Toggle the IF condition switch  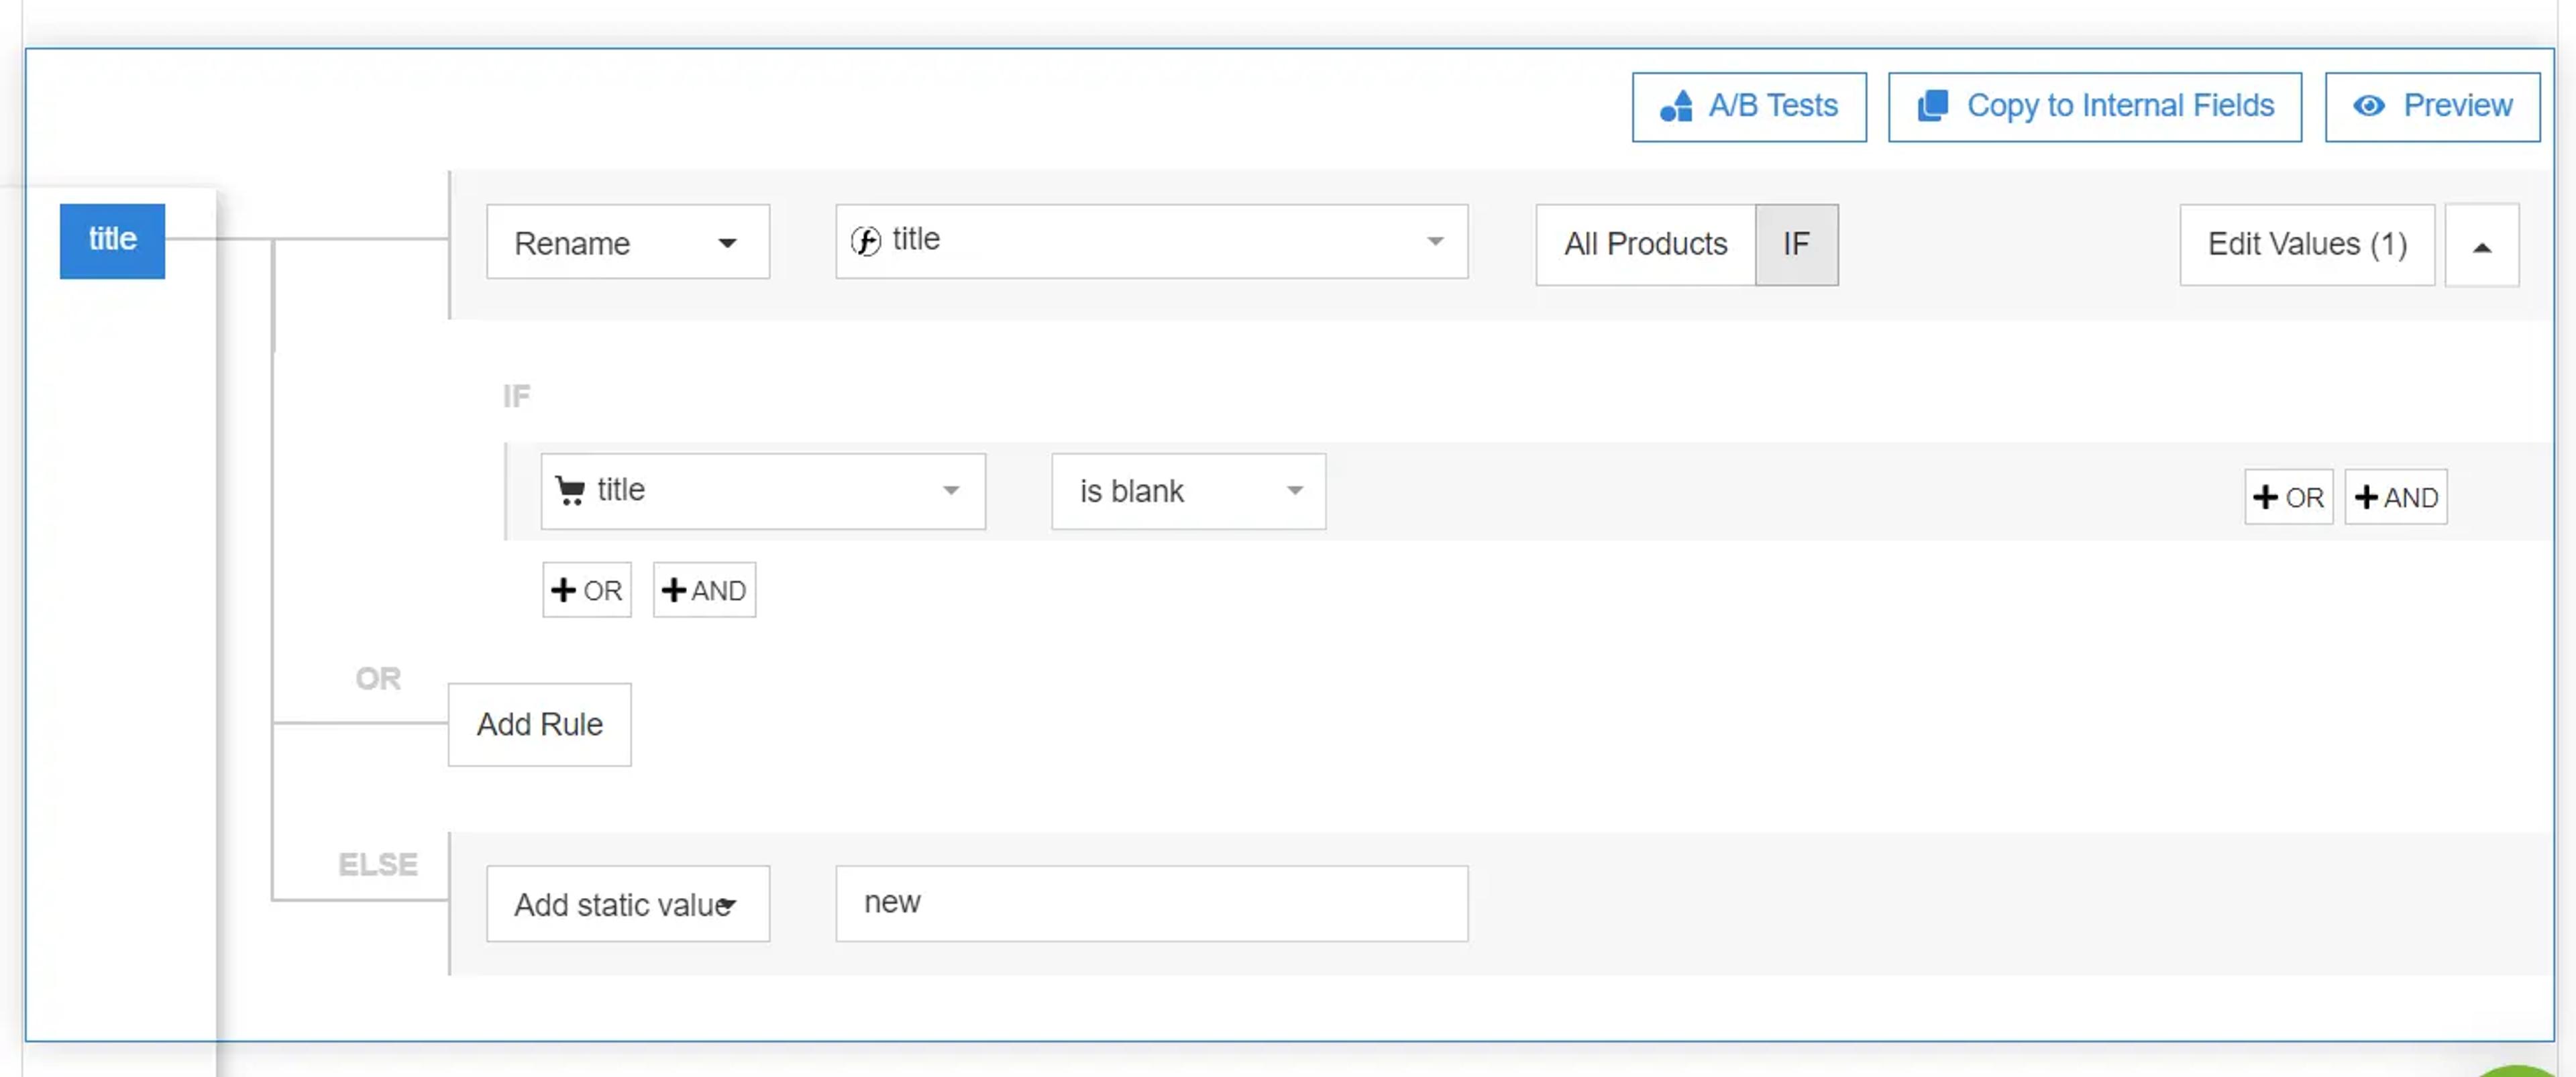tap(1796, 245)
